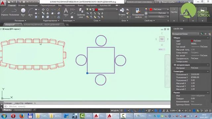Toggle ortho mode in status bar
212x119 pixels.
click(135, 111)
